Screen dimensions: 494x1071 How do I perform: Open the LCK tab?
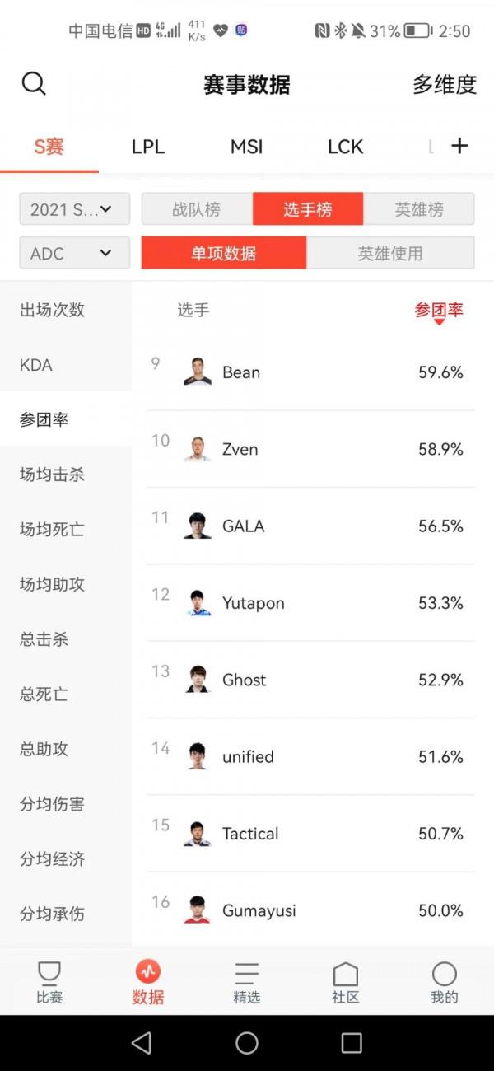[344, 146]
